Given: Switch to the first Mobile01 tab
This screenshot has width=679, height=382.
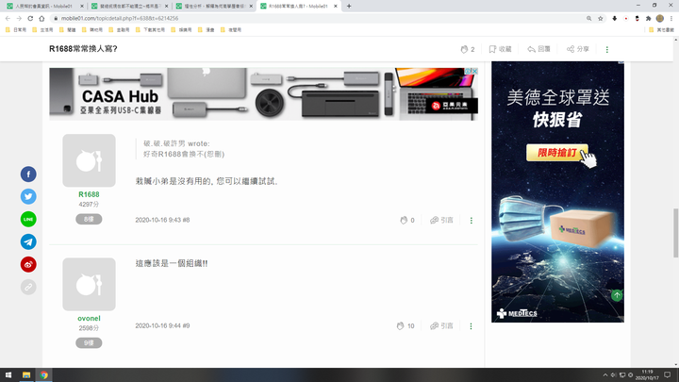Looking at the screenshot, I should (43, 6).
